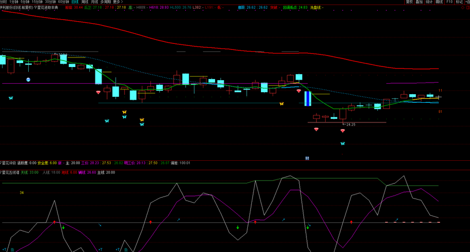Select the 15分钟 period tab
Image resolution: width=470 pixels, height=252 pixels.
pyautogui.click(x=37, y=2)
